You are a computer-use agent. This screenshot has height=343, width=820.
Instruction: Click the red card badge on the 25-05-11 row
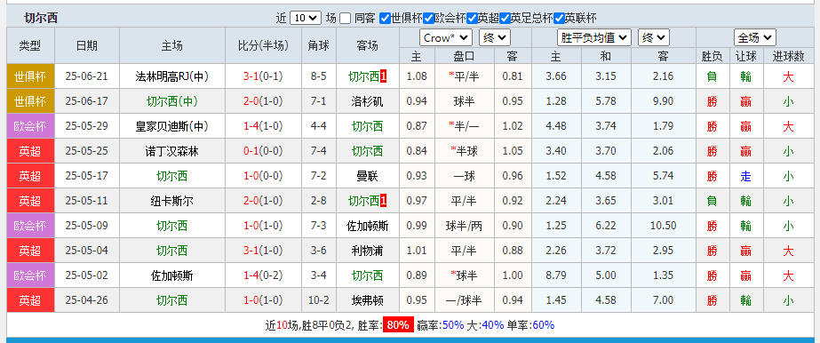pos(383,201)
